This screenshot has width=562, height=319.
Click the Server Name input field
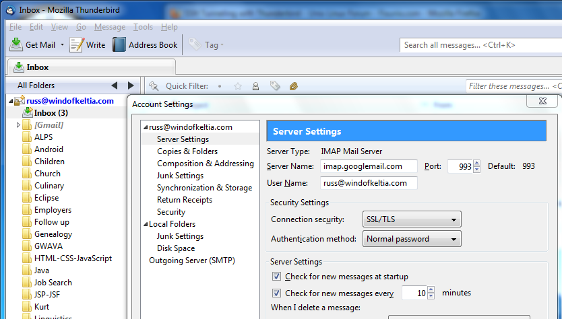pyautogui.click(x=369, y=166)
